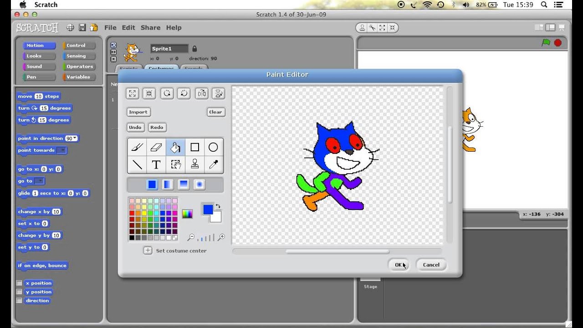The image size is (583, 328).
Task: Confirm with the OK button
Action: (x=399, y=265)
